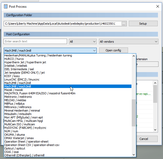Select Jet template (DEMO ONLY) post

point(68,73)
